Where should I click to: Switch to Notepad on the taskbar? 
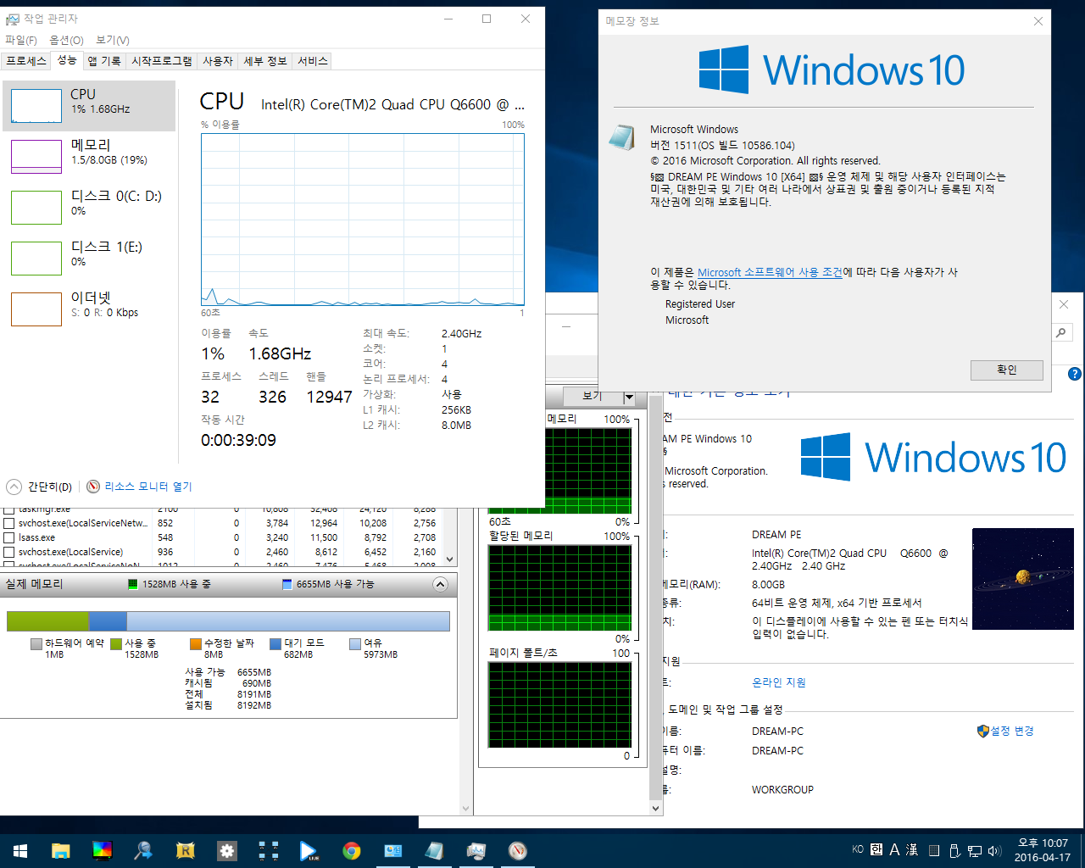click(434, 850)
